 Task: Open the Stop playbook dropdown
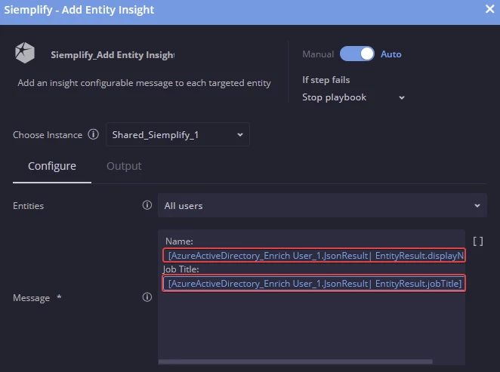[353, 97]
